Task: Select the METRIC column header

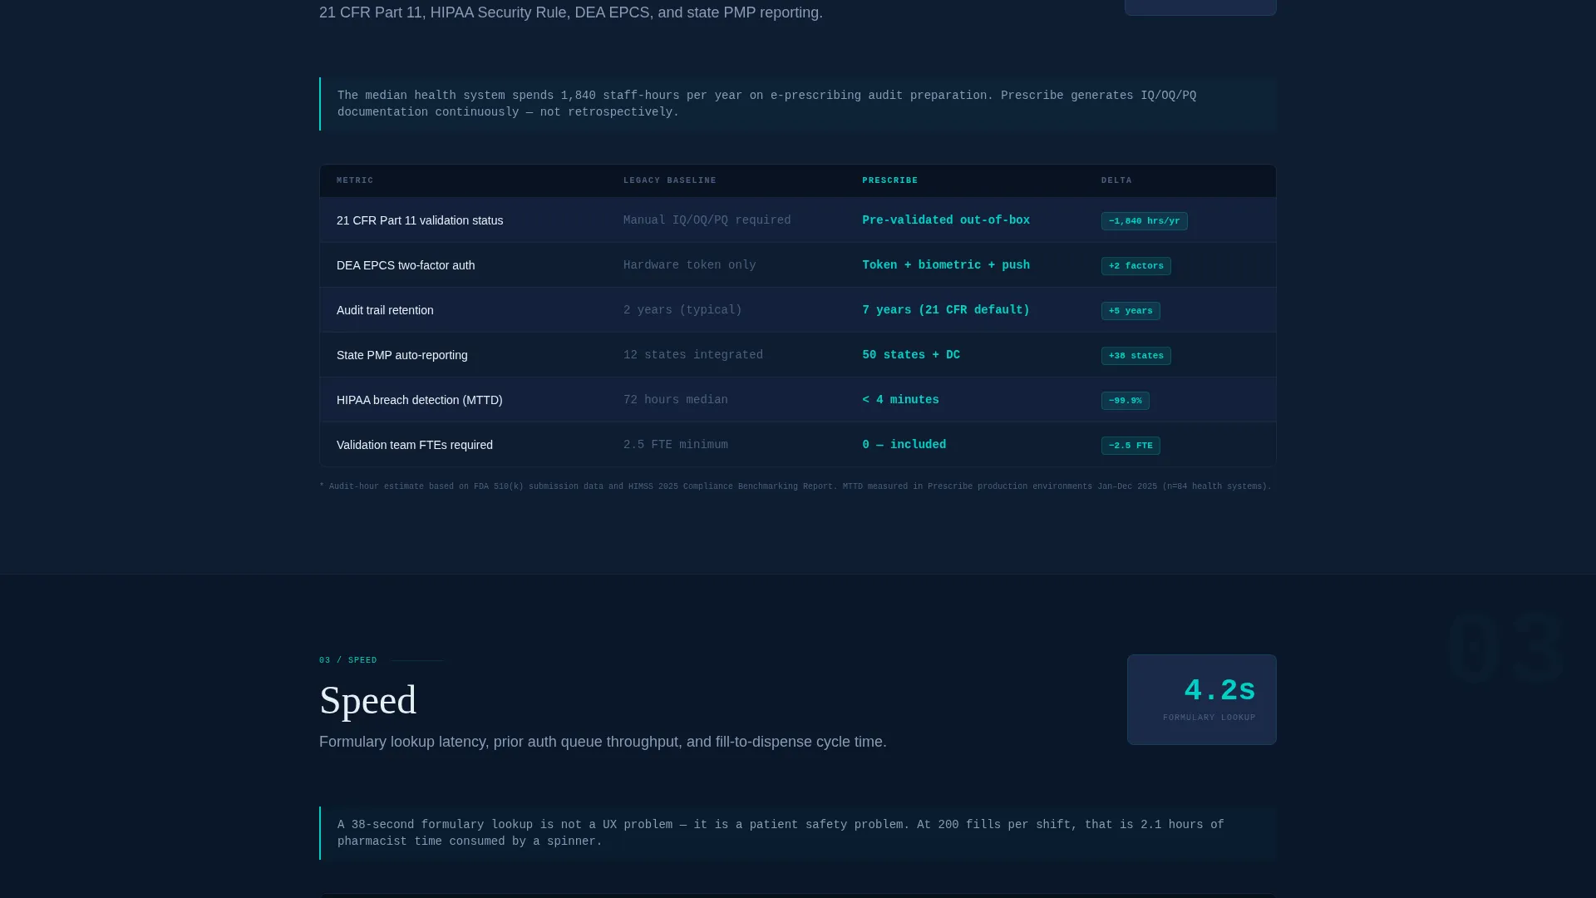Action: point(355,180)
